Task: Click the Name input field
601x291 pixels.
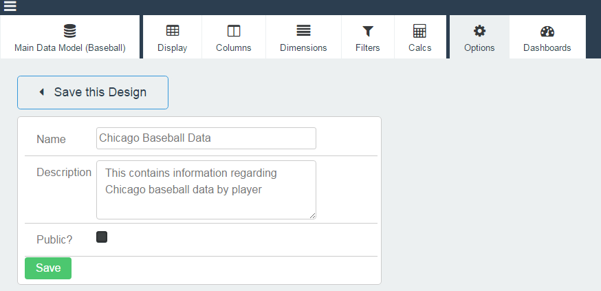Action: (x=206, y=138)
